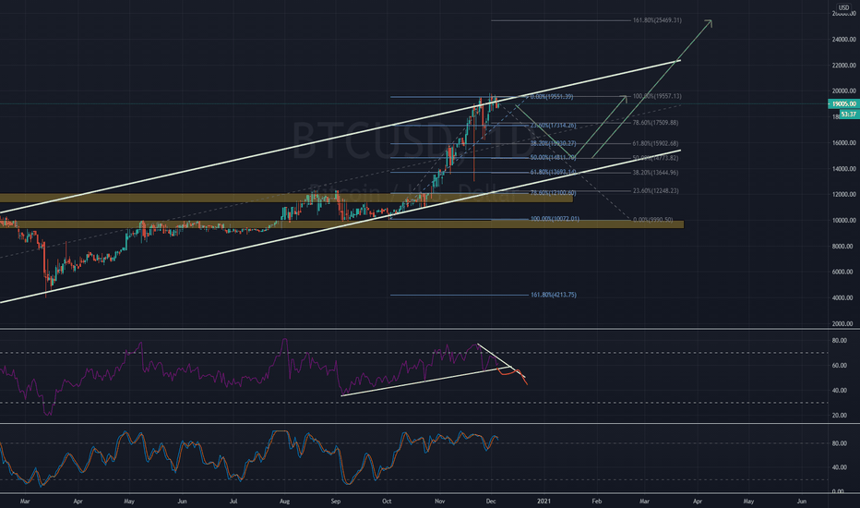The height and width of the screenshot is (508, 860).
Task: Select the 161.80%(4213.75) Fibonacci label
Action: [553, 295]
